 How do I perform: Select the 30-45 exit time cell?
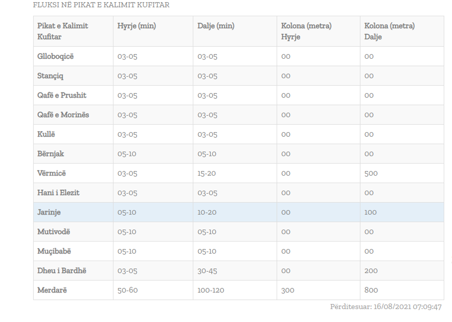207,271
